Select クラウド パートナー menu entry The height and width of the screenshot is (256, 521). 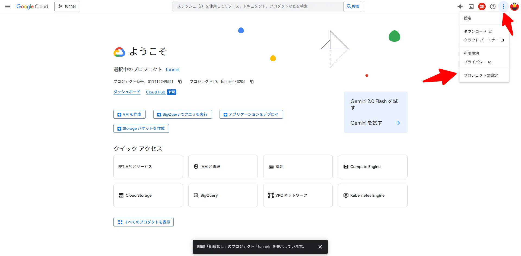pyautogui.click(x=484, y=40)
